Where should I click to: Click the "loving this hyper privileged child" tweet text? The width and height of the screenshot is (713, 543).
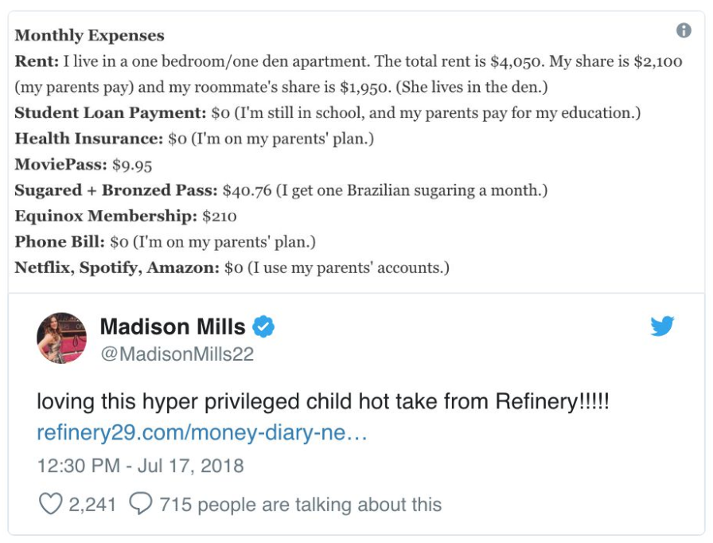[x=322, y=402]
